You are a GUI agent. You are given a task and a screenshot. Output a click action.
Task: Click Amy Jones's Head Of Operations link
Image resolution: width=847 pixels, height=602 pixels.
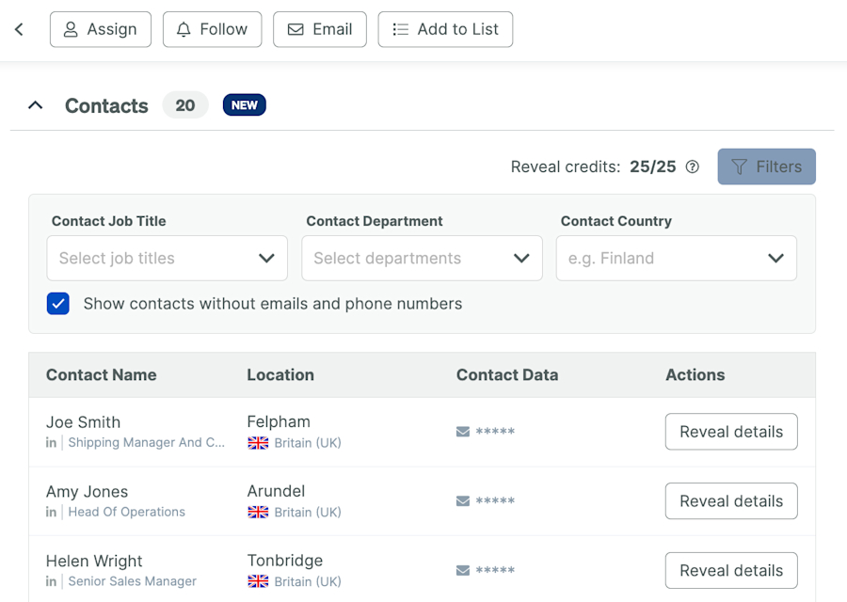tap(126, 512)
